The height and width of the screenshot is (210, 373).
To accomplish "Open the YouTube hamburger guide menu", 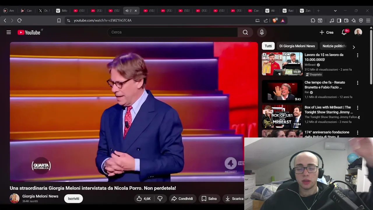I will 9,32.
